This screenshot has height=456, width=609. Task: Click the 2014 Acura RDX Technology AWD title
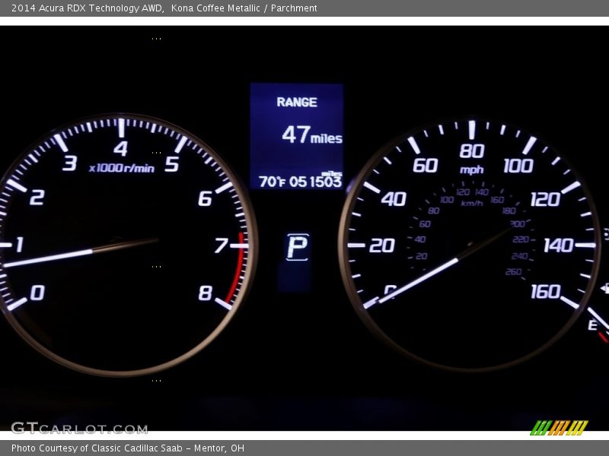(x=85, y=9)
